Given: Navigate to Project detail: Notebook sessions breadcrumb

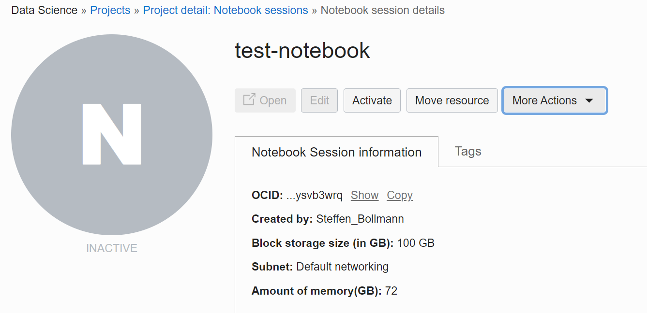Looking at the screenshot, I should click(x=226, y=10).
